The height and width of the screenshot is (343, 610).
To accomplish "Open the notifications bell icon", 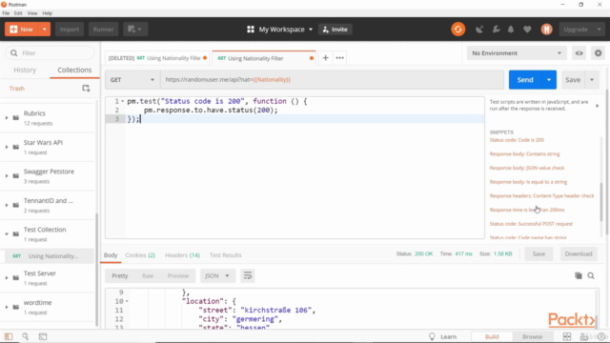I will click(511, 30).
